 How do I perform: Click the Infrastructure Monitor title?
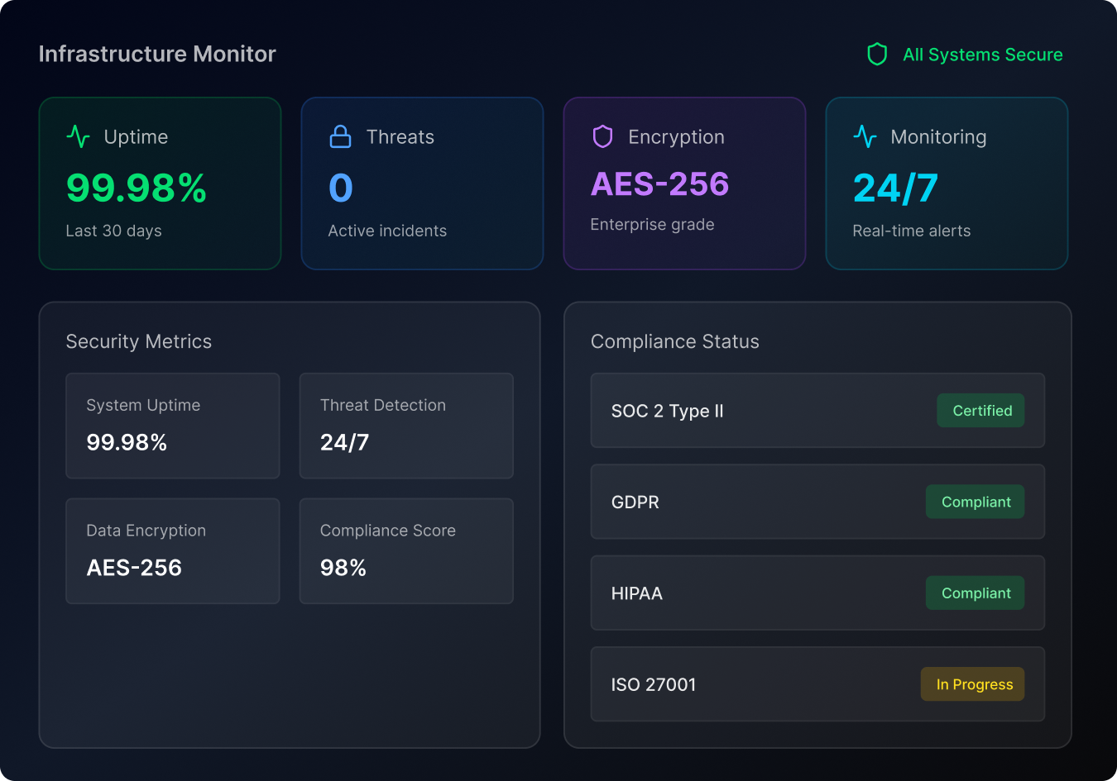coord(157,54)
